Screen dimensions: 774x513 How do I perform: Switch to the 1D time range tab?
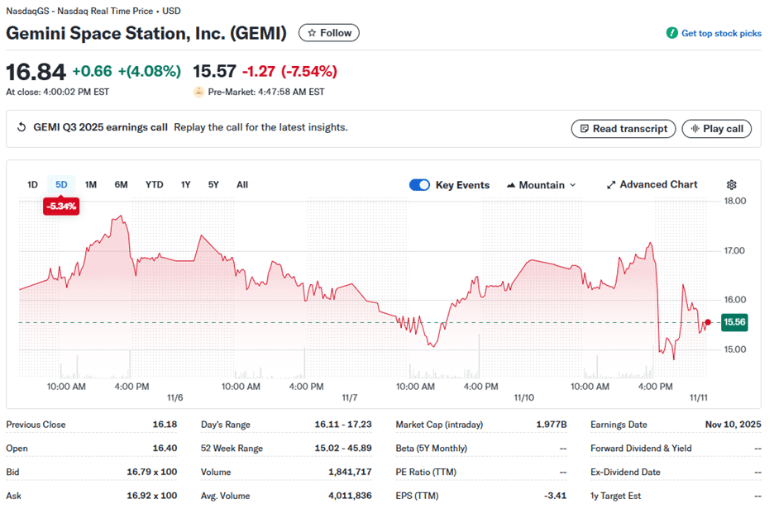[x=33, y=184]
